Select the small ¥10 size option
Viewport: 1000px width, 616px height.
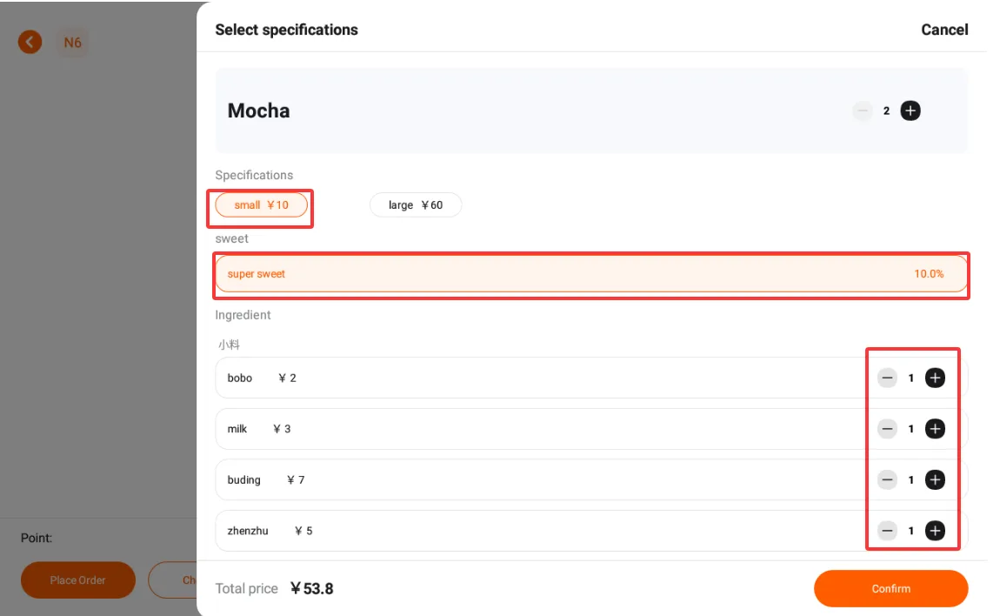262,205
